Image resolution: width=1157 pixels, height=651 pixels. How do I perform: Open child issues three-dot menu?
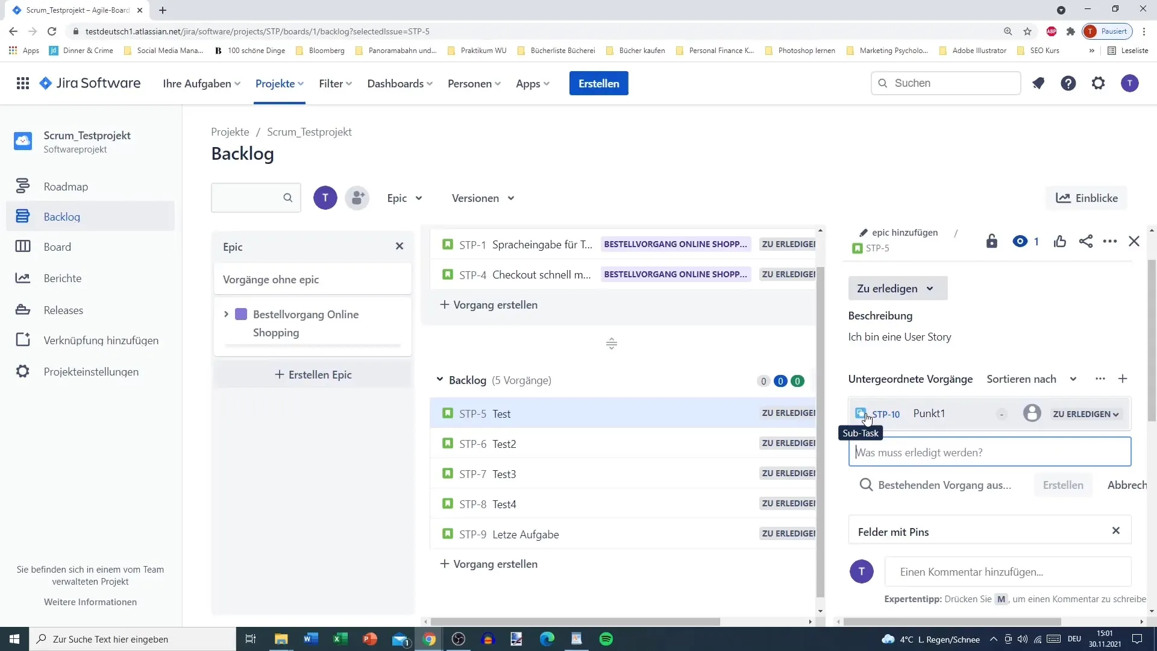tap(1100, 379)
